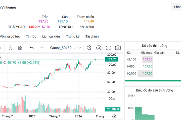Open the chart layout grid icon

(x=20, y=48)
